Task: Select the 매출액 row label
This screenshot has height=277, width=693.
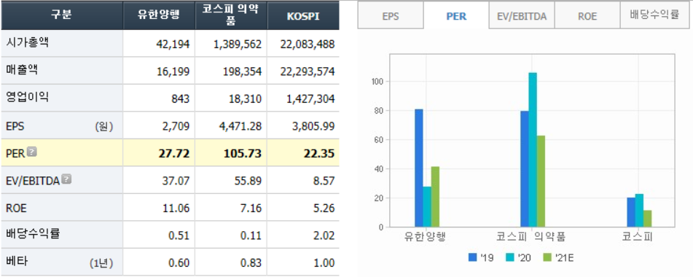Action: point(22,70)
